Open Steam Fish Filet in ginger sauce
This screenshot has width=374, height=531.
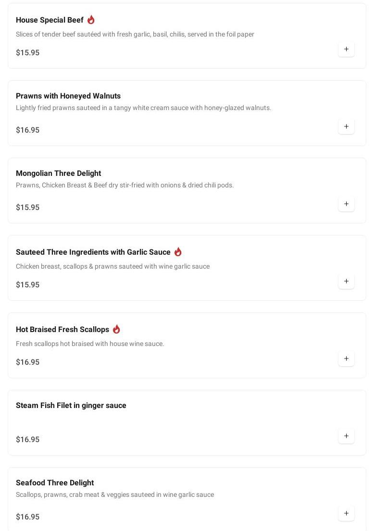[x=71, y=406]
